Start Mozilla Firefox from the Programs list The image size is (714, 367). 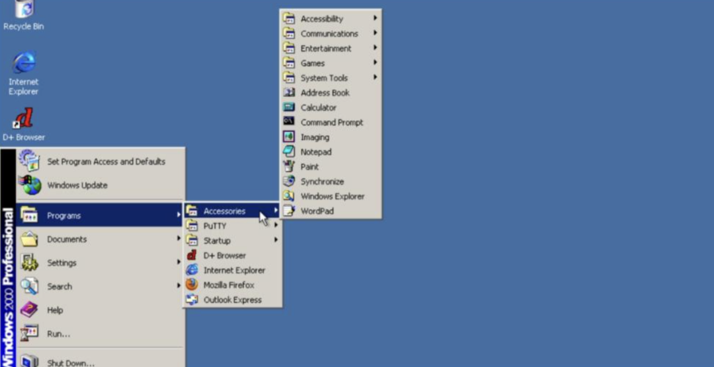point(232,284)
